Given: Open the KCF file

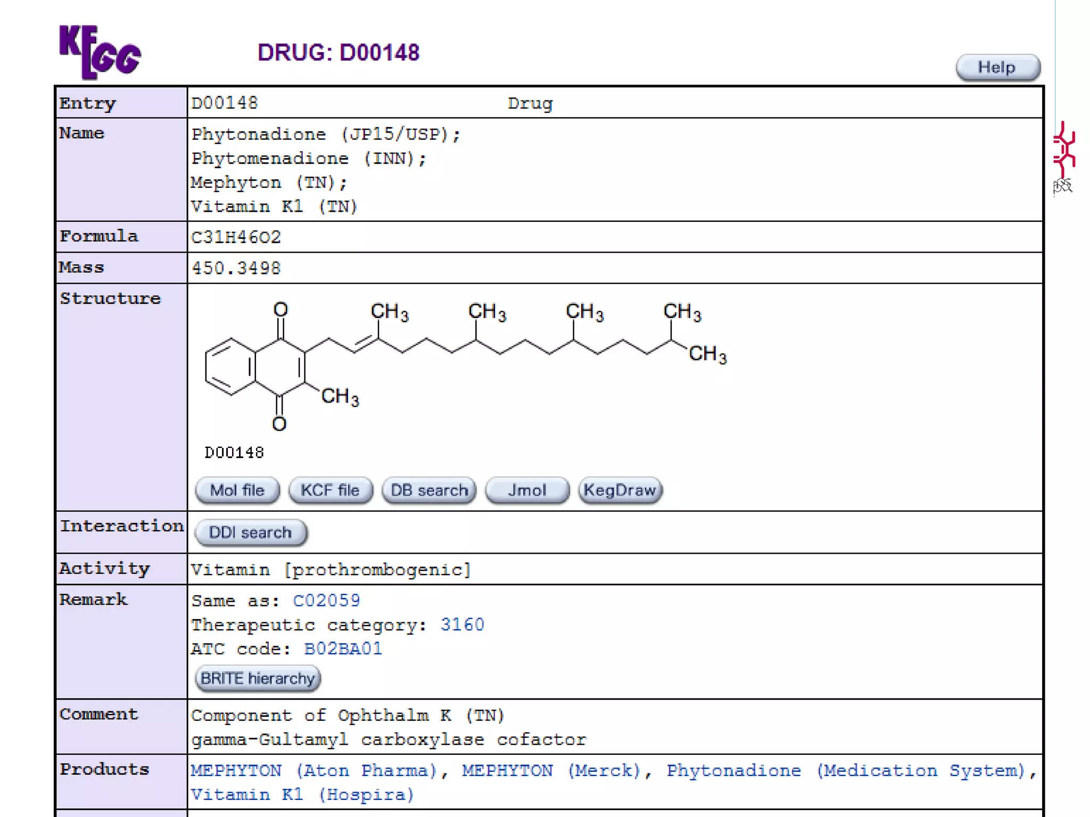Looking at the screenshot, I should tap(330, 490).
